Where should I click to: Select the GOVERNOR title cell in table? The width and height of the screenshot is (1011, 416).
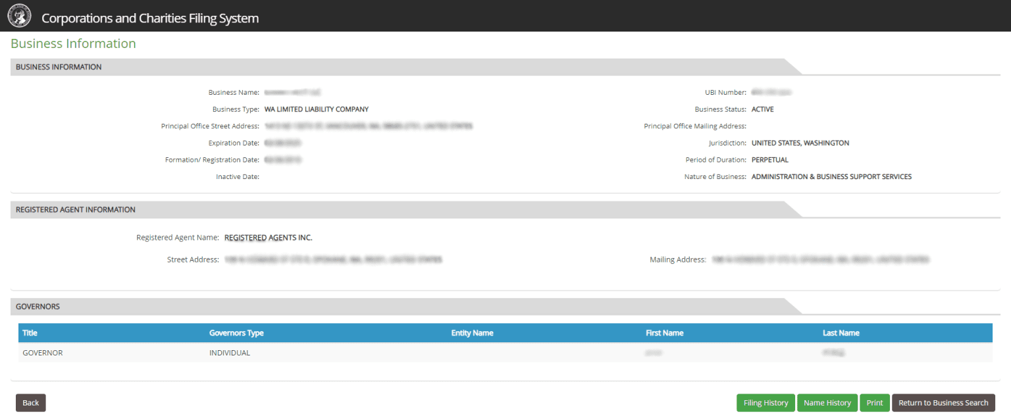coord(43,353)
